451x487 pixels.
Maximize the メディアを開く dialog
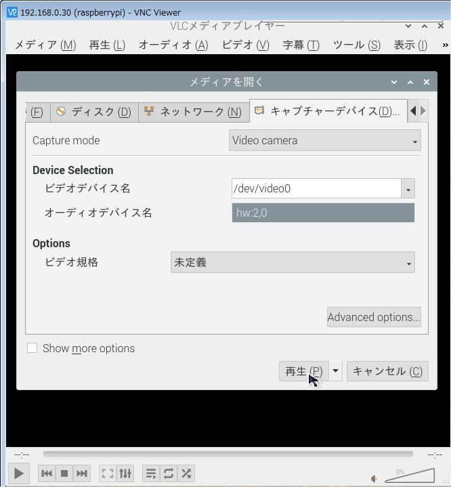pos(410,82)
